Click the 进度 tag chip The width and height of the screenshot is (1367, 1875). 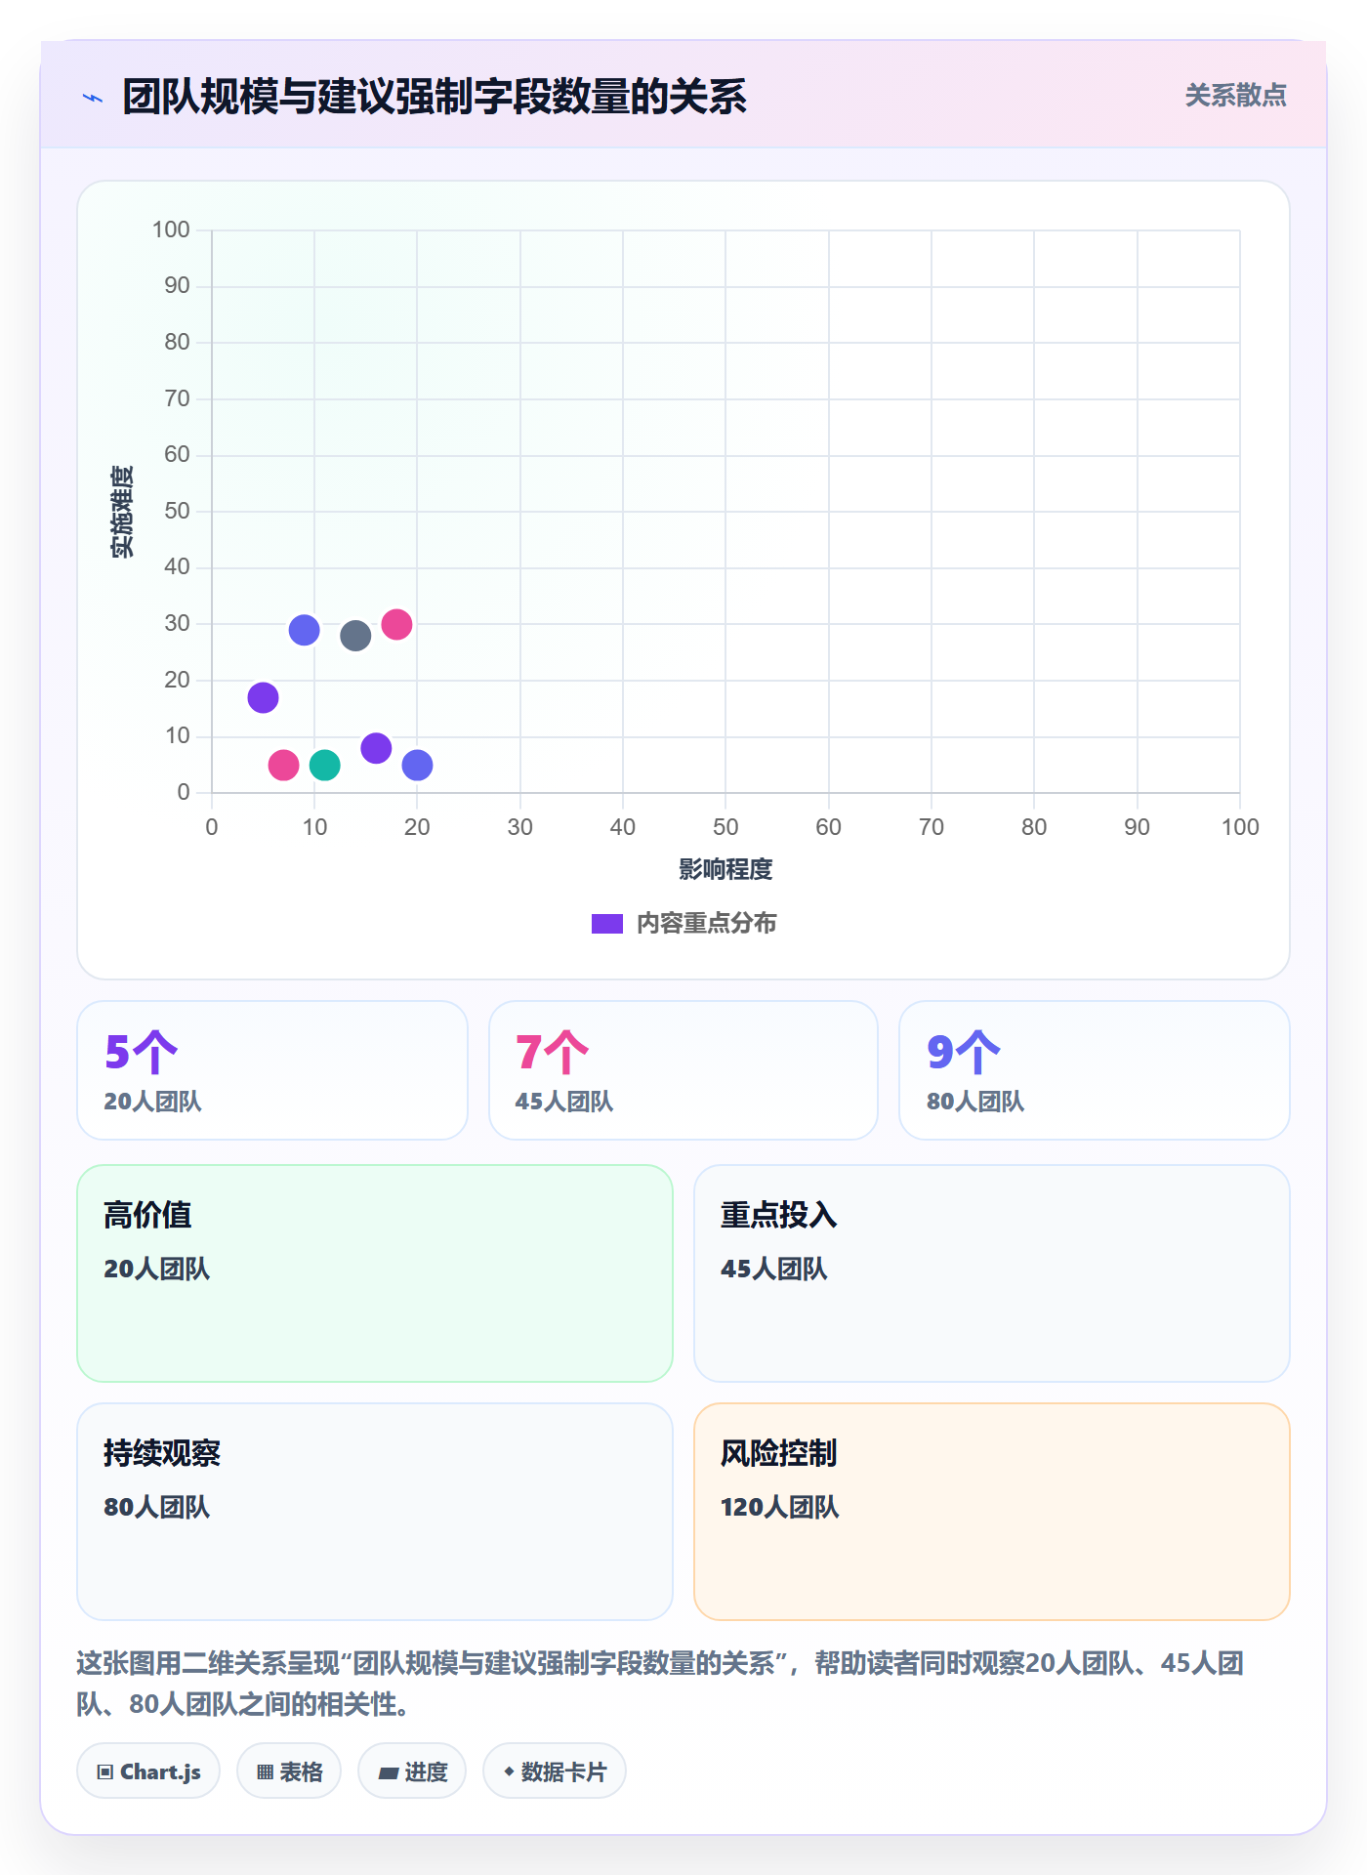[412, 1771]
